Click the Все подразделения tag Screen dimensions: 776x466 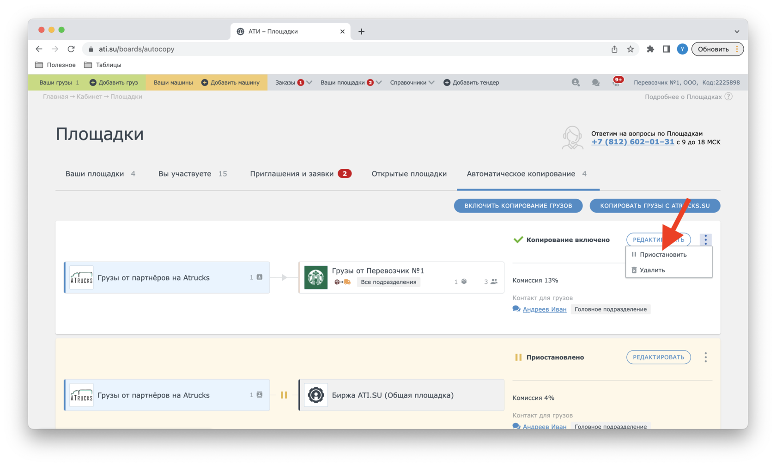[x=388, y=282]
